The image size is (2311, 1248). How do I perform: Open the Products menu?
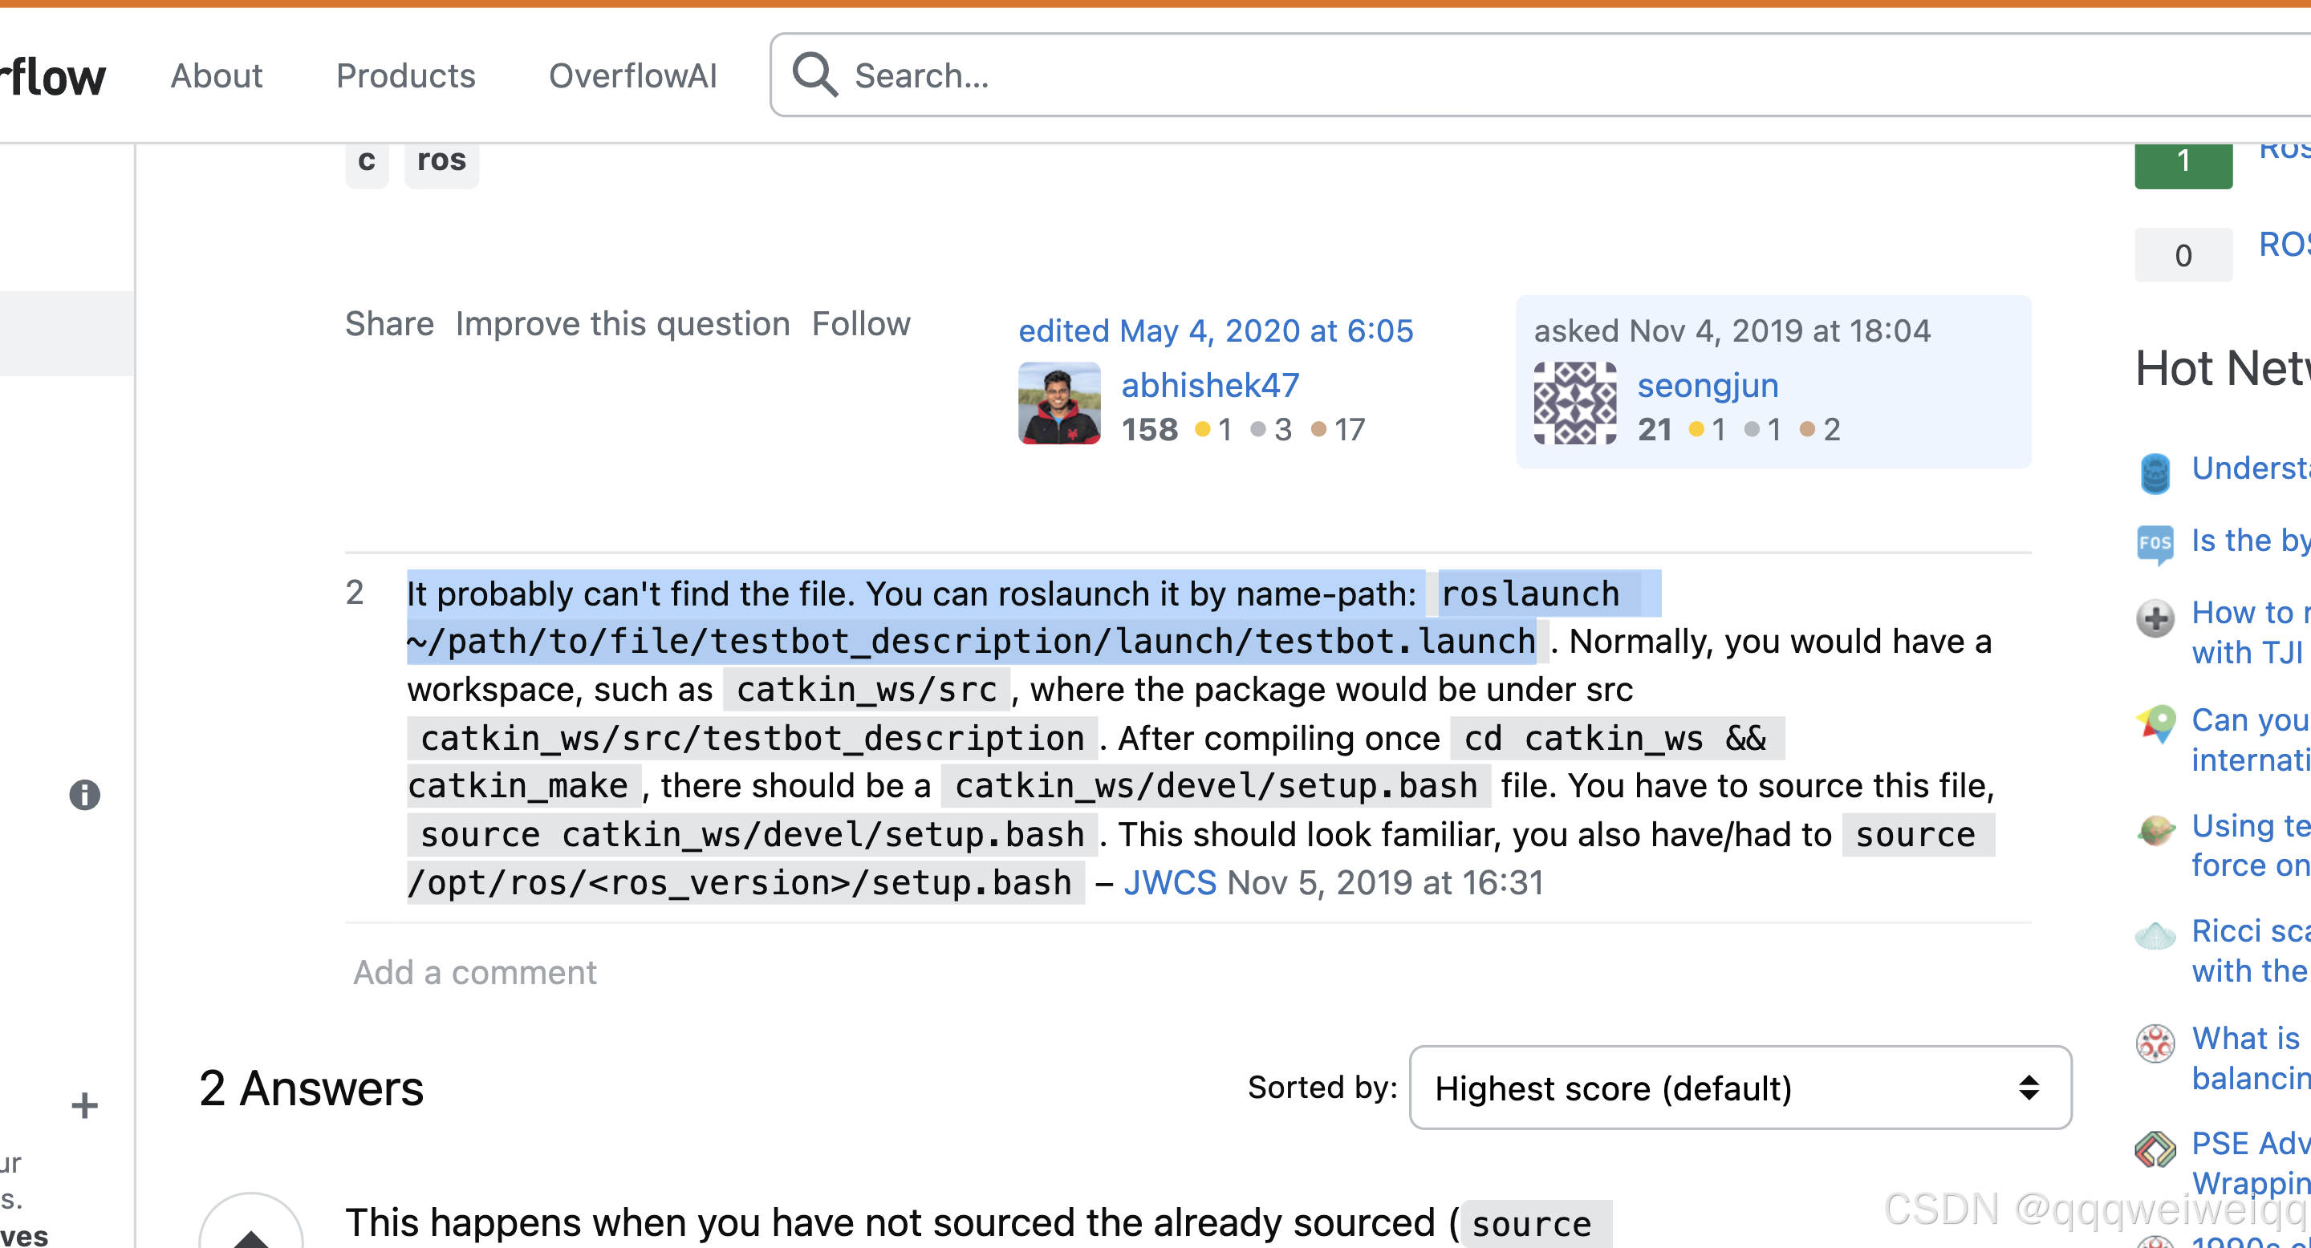pyautogui.click(x=405, y=75)
